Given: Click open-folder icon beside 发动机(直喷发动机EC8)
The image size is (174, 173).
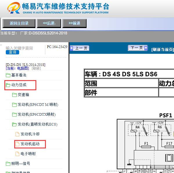Looking at the screenshot, I should (x=15, y=124).
